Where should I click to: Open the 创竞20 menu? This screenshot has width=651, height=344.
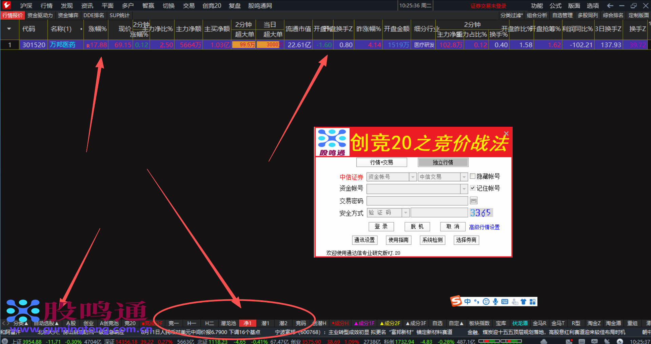212,6
